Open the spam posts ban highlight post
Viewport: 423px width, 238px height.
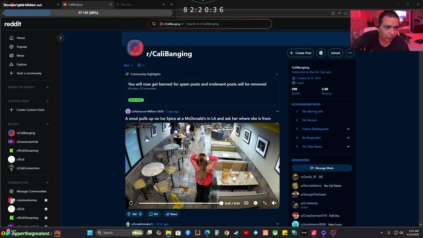coord(197,84)
